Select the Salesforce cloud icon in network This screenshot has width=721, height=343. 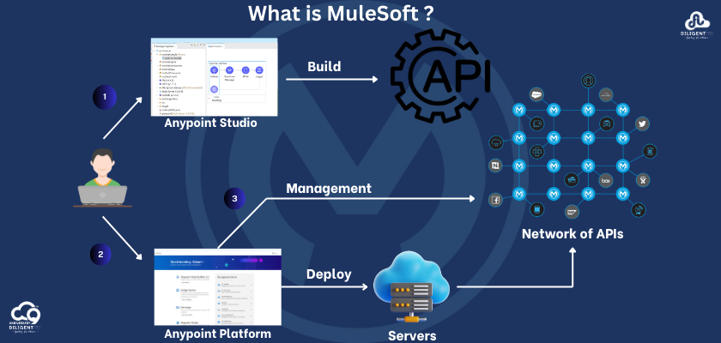point(536,95)
